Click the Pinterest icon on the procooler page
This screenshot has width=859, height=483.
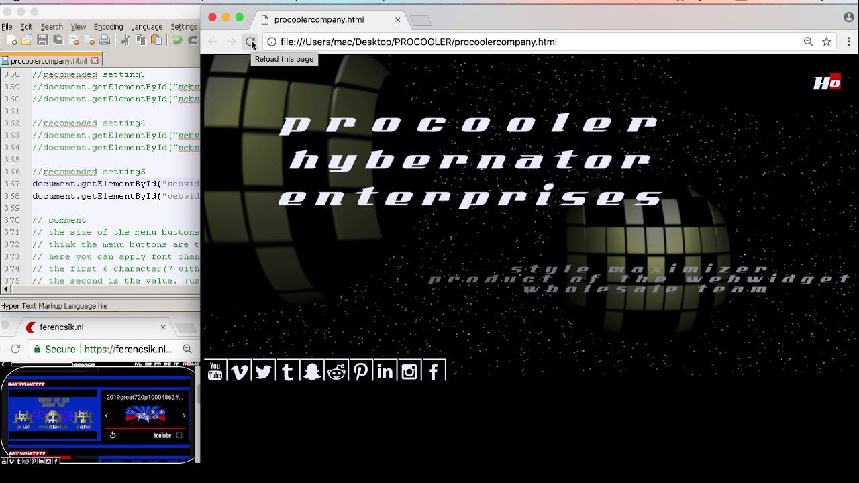360,371
